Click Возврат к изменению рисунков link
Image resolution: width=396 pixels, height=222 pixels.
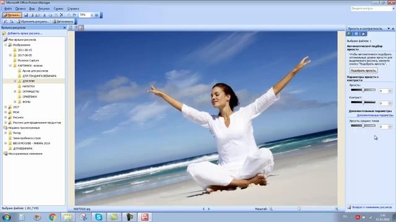[372, 207]
